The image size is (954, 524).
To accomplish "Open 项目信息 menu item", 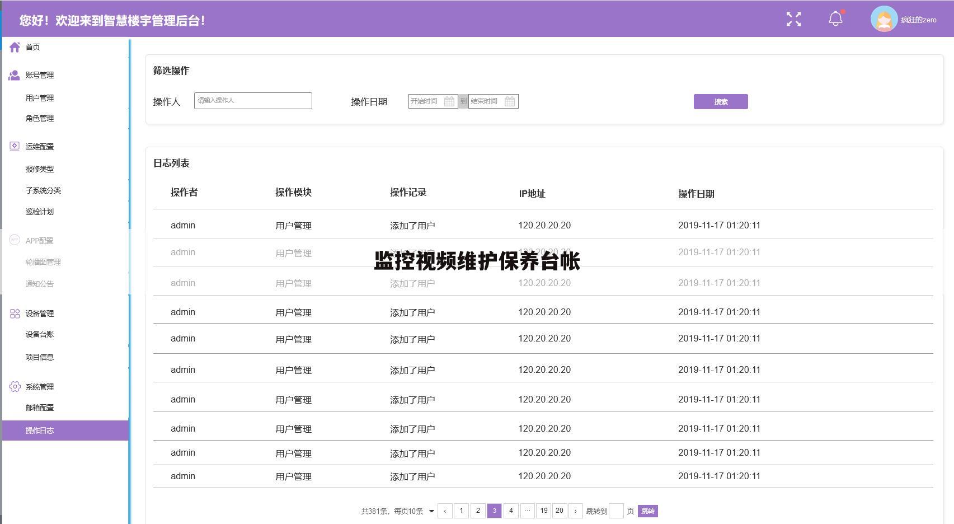I will coord(40,357).
